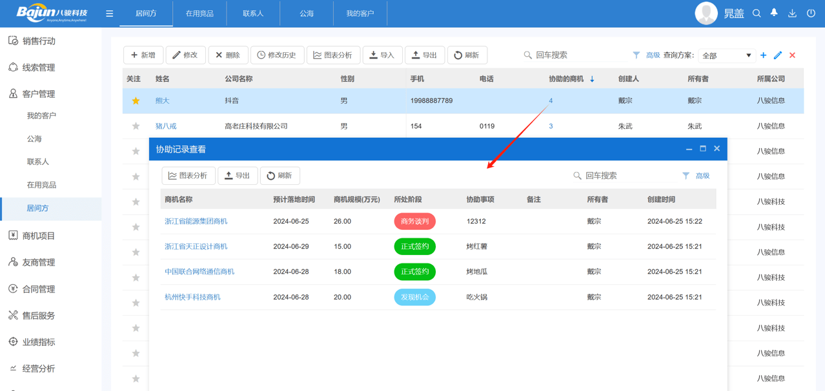Delete query scheme with red X icon
The width and height of the screenshot is (825, 391).
tap(792, 55)
